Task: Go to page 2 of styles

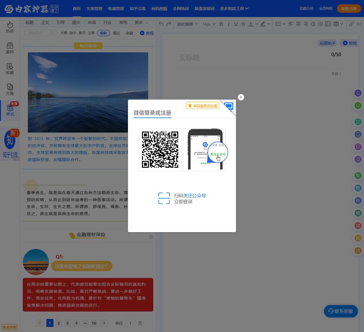Action: pyautogui.click(x=59, y=323)
